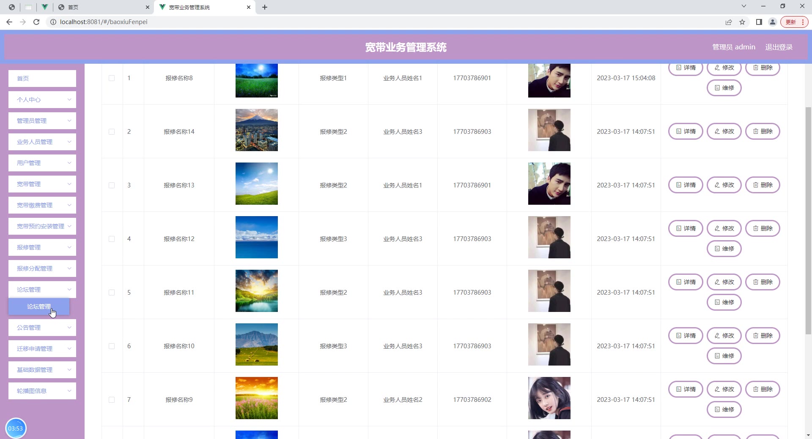Open sunset lake thumbnail of 报修名称11
The image size is (812, 439).
point(257,291)
